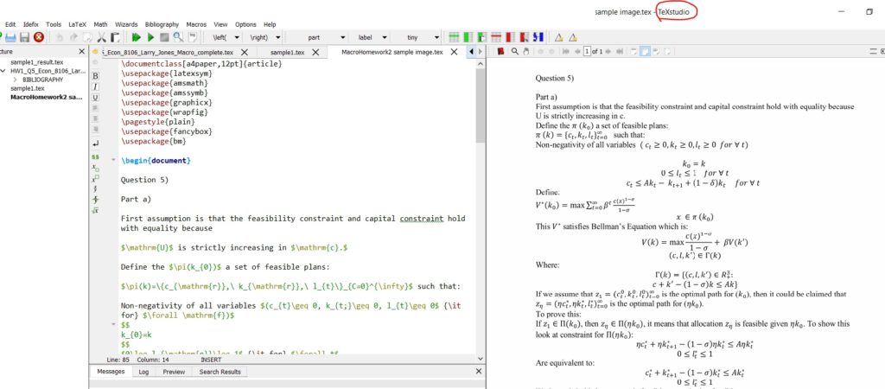This screenshot has height=389, width=885.
Task: Click red table row icon in toolbar
Action: [496, 37]
